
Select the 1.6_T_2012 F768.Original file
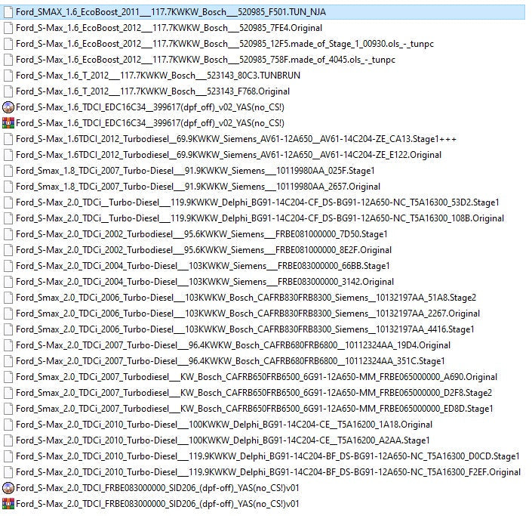point(152,91)
